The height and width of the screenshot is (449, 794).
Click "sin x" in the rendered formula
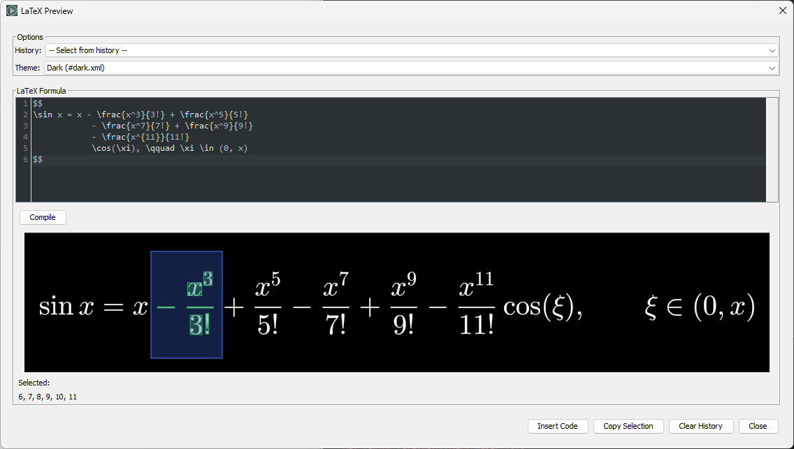66,307
